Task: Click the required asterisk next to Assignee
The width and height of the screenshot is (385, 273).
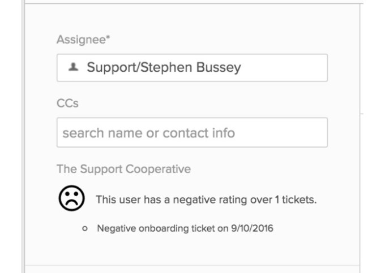Action: (108, 38)
